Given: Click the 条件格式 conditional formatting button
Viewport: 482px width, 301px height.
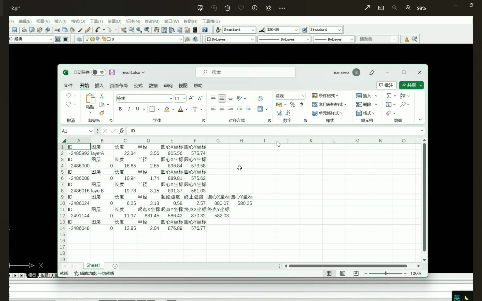Looking at the screenshot, I should [x=325, y=96].
